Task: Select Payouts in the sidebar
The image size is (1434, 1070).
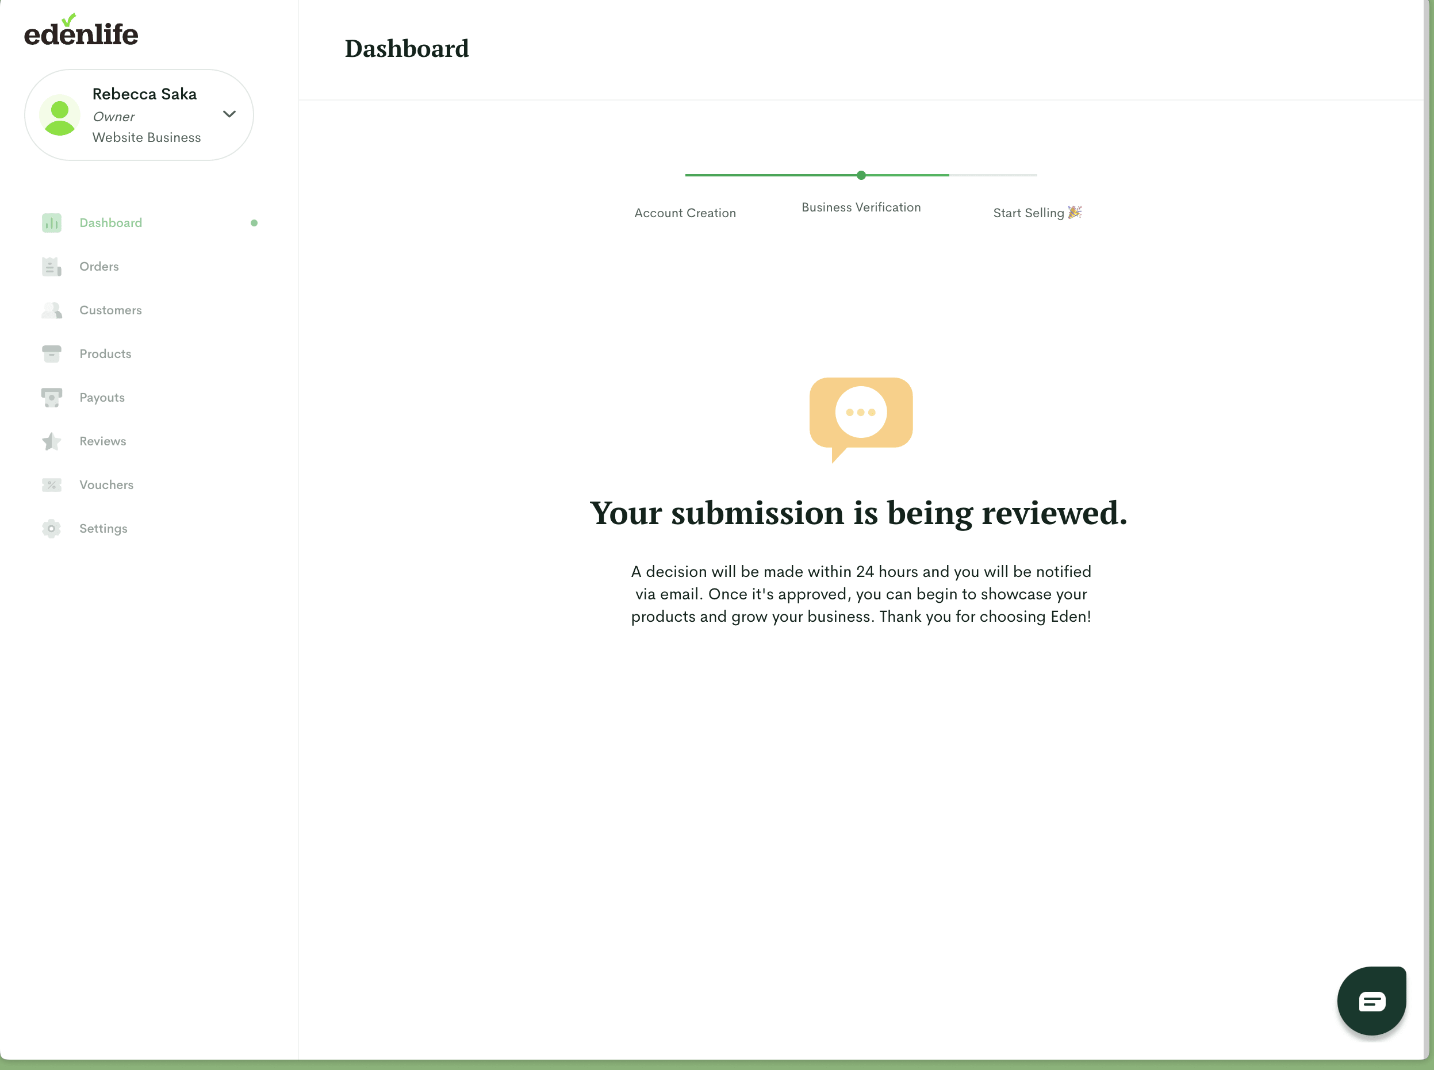Action: point(102,398)
